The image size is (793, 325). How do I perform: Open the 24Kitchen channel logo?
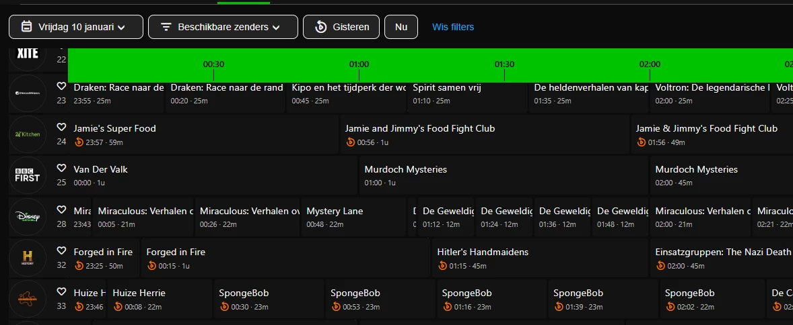pos(28,134)
